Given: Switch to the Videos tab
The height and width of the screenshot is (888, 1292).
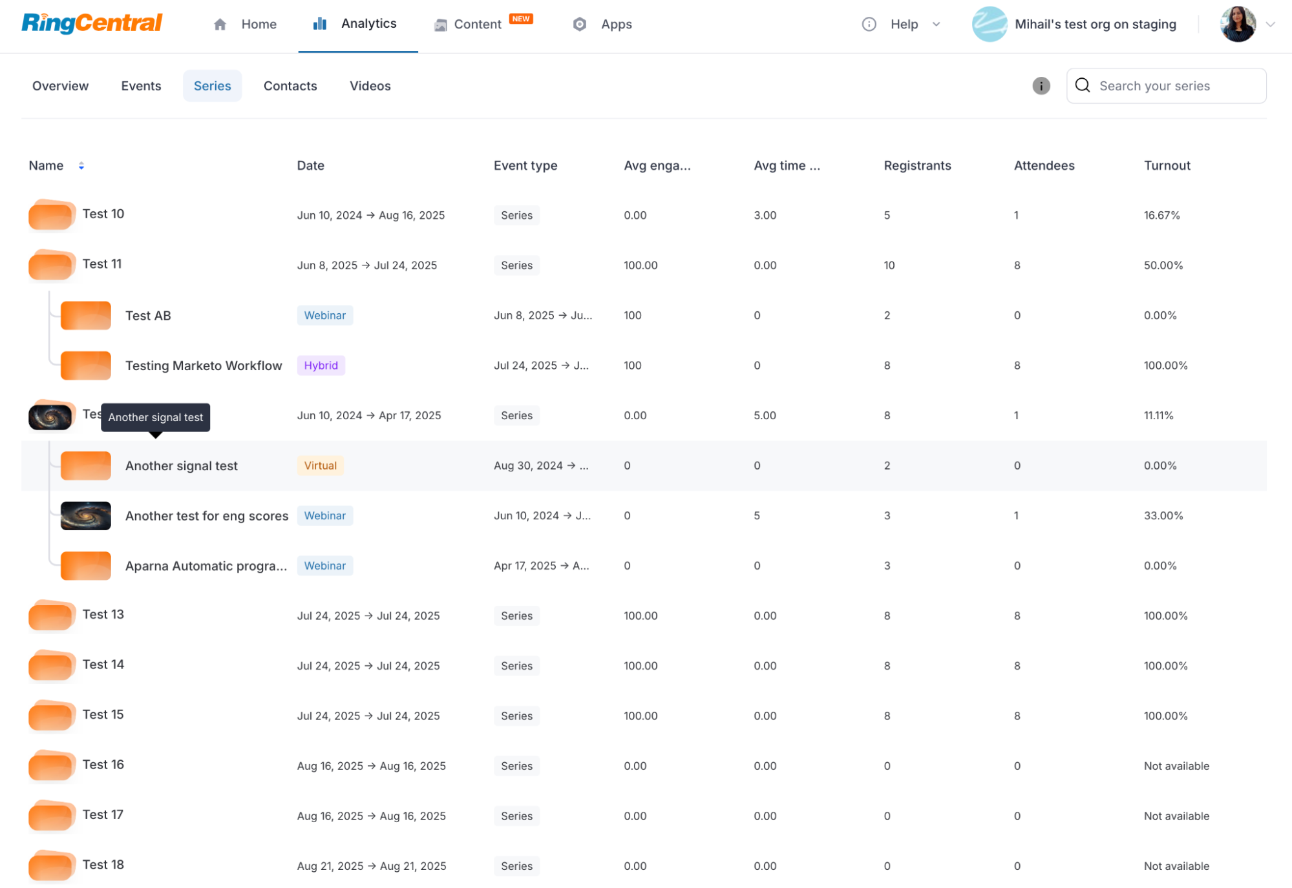Looking at the screenshot, I should pyautogui.click(x=370, y=86).
